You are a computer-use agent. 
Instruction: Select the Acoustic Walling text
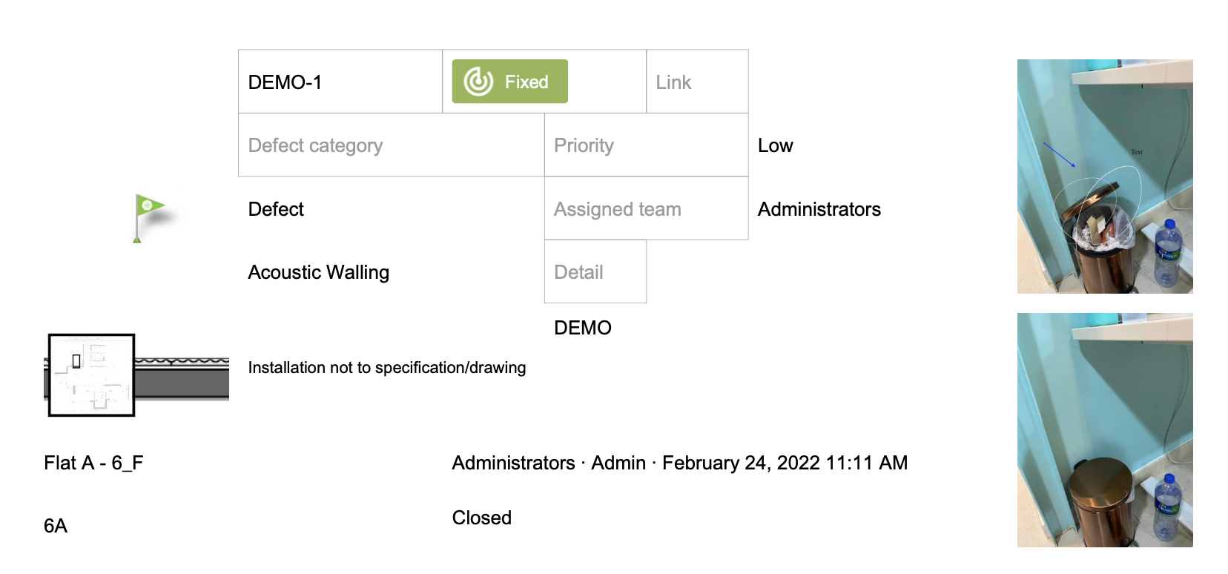click(319, 272)
